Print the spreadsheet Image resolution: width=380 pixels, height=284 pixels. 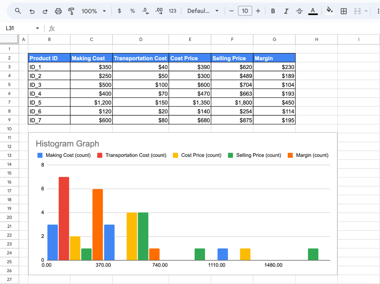click(58, 11)
